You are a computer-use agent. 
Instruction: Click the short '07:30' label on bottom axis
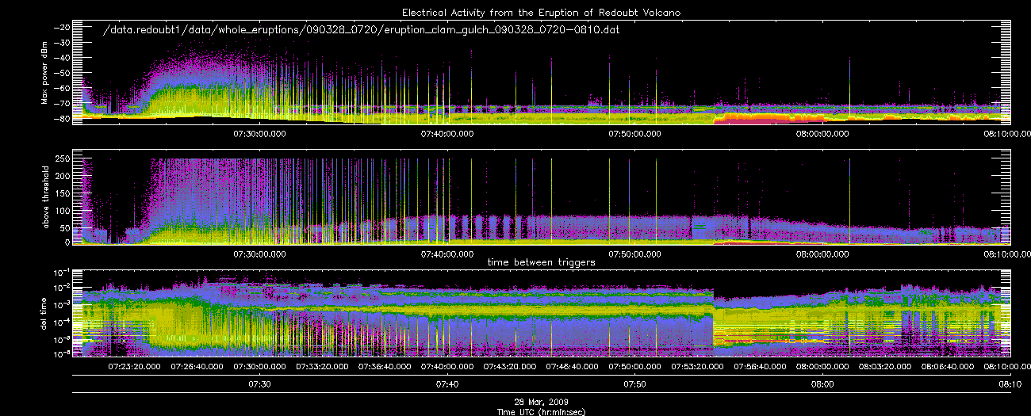coord(260,384)
